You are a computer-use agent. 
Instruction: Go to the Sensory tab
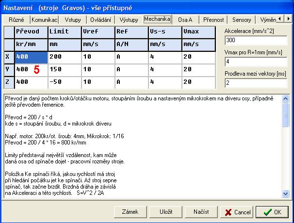coord(241,20)
